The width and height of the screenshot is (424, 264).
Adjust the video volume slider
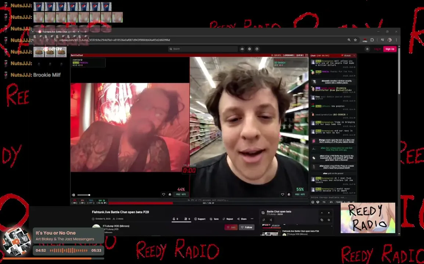point(83,195)
